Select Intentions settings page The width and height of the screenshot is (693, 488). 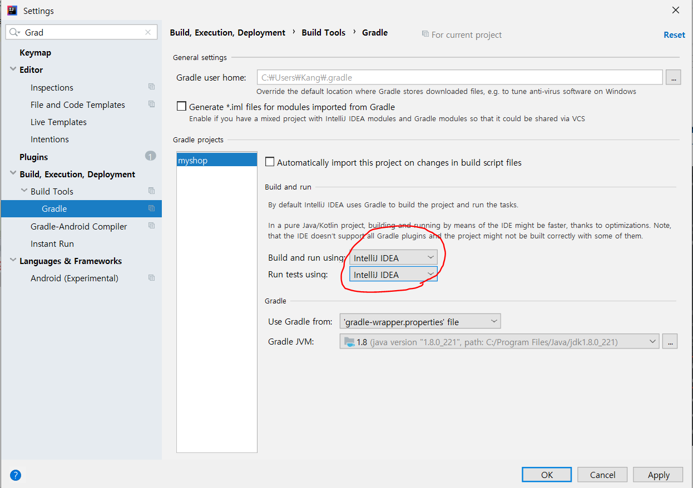click(x=49, y=139)
